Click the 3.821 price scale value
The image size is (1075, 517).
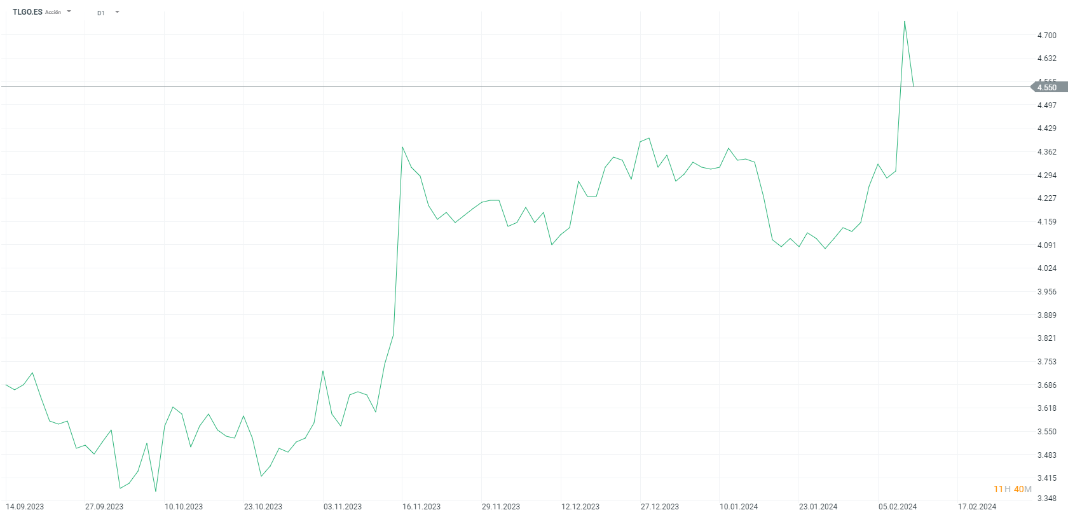[1046, 338]
